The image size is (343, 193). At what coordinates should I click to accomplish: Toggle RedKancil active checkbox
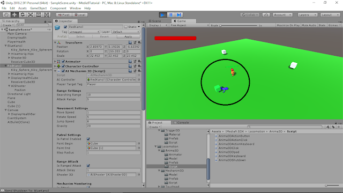pos(65,27)
